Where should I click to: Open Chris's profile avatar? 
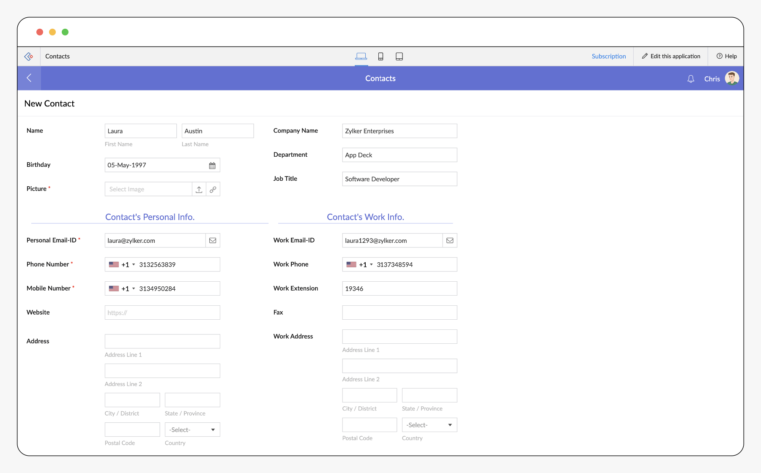point(732,79)
